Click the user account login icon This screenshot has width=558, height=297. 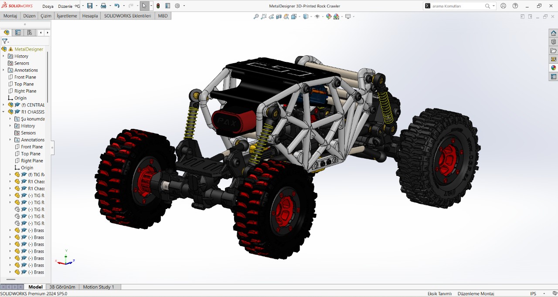click(x=504, y=6)
